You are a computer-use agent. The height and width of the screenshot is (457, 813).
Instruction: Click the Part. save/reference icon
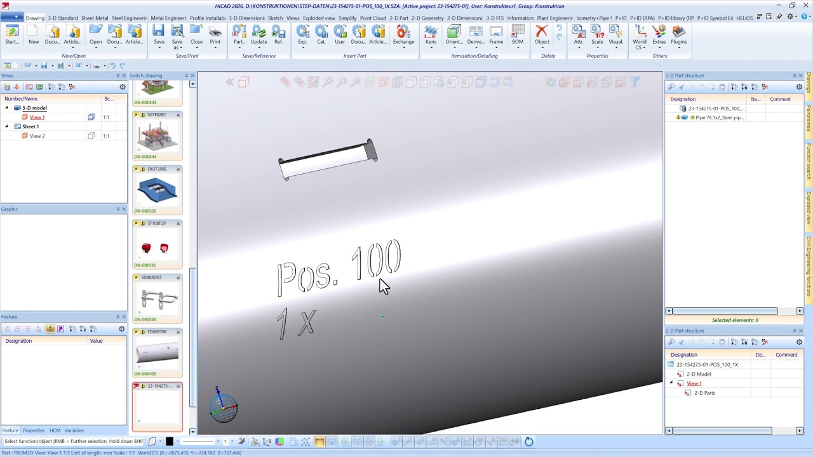coord(239,34)
